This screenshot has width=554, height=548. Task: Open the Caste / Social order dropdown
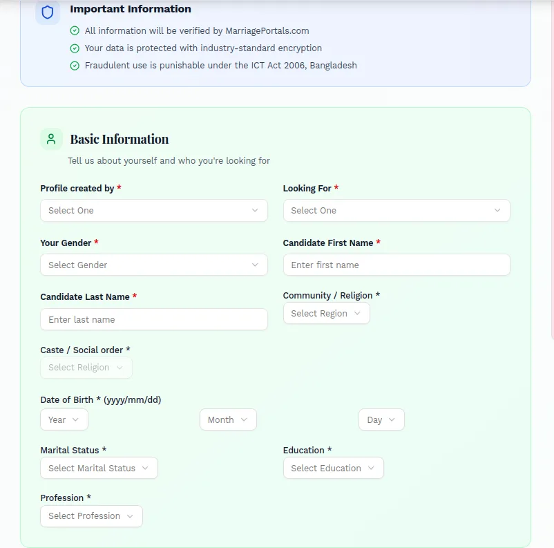86,368
